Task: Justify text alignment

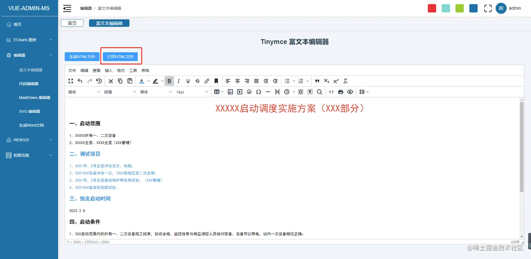Action: pos(256,81)
